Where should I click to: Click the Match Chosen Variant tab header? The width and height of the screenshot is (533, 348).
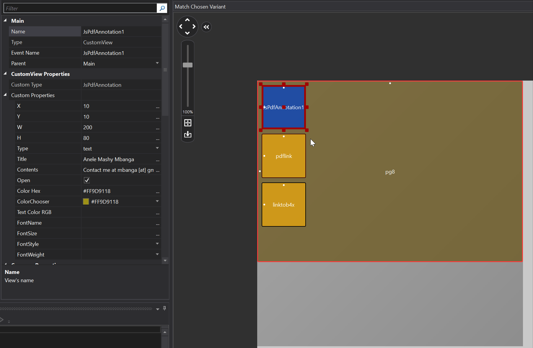[x=200, y=7]
